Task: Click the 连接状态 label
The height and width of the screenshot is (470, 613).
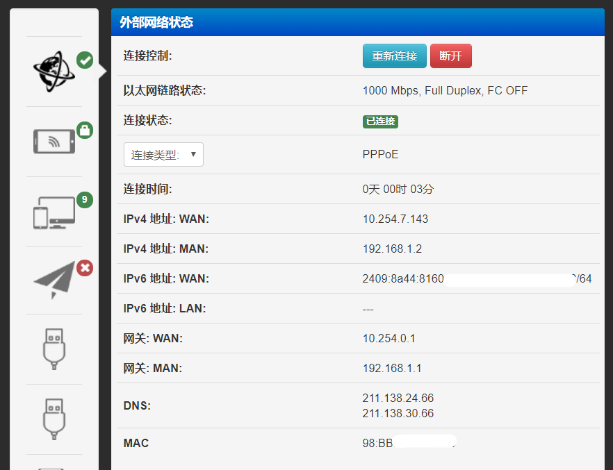Action: [x=148, y=120]
